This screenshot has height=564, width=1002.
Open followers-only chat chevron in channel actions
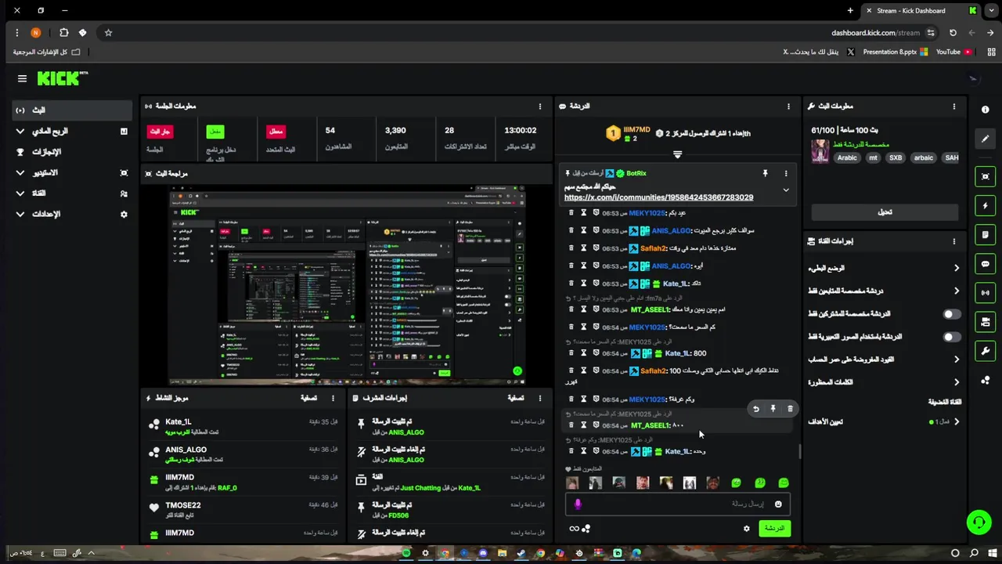tap(956, 291)
